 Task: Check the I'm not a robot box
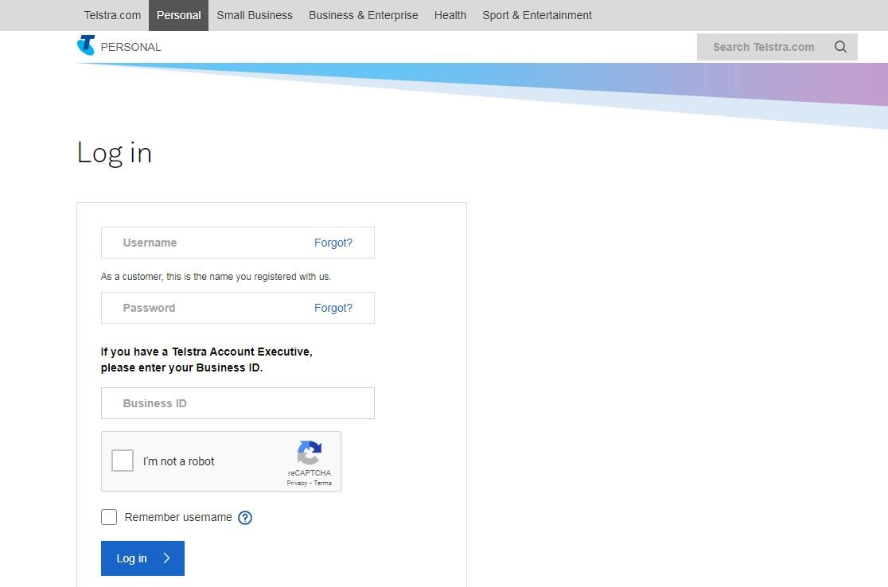pos(123,461)
